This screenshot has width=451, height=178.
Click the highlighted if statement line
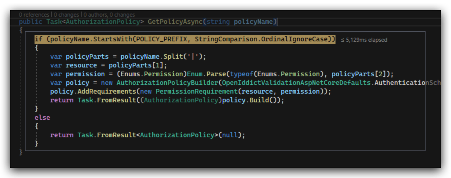(x=185, y=39)
